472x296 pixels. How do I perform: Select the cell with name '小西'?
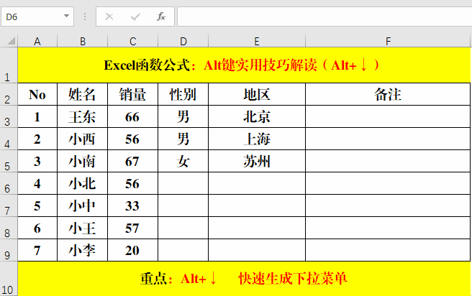83,139
